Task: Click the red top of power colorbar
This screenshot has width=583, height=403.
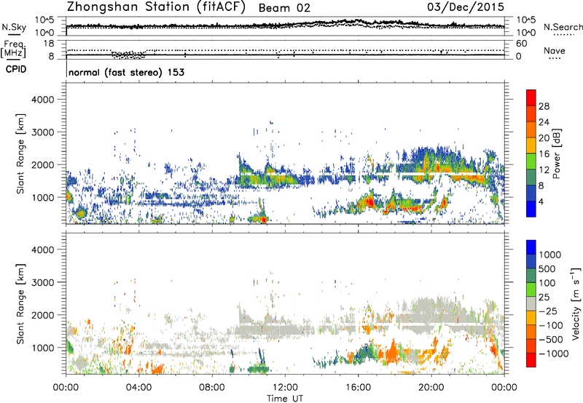Action: click(531, 97)
